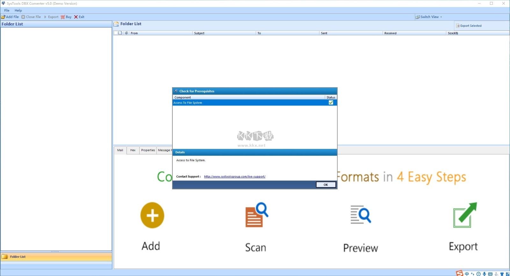This screenshot has width=510, height=276.
Task: Click the Export Selected icon
Action: point(458,26)
